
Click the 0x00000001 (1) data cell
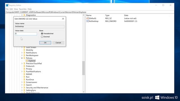pyautogui.click(x=130, y=21)
